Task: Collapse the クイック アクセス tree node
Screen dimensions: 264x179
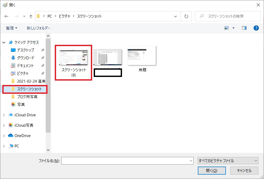Action: tap(4, 42)
